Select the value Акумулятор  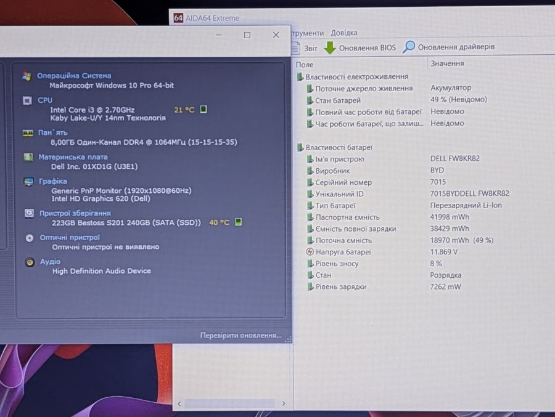click(x=451, y=87)
